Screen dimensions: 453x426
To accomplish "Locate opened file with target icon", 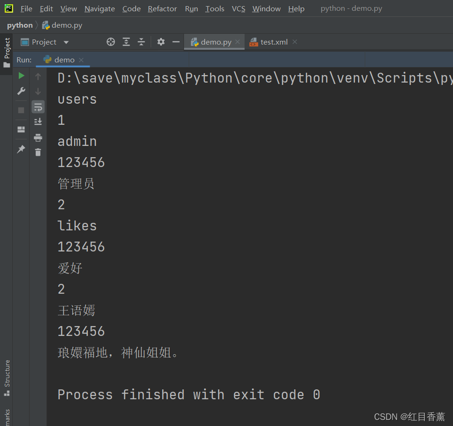I will tap(110, 42).
